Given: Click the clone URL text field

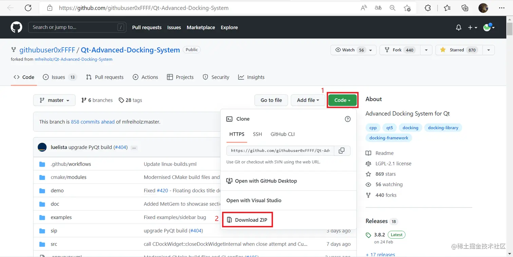Looking at the screenshot, I should point(280,151).
